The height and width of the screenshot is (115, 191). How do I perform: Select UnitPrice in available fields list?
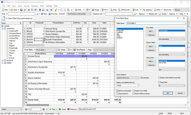point(120,32)
